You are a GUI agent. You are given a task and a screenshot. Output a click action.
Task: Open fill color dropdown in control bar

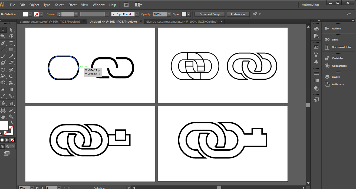click(x=30, y=14)
